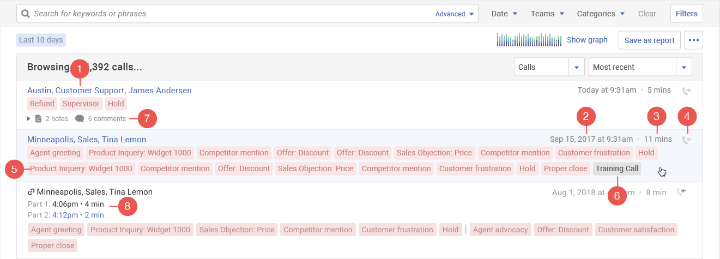Open the Advanced search dropdown
Screen dimensions: 720x259
[x=454, y=14]
